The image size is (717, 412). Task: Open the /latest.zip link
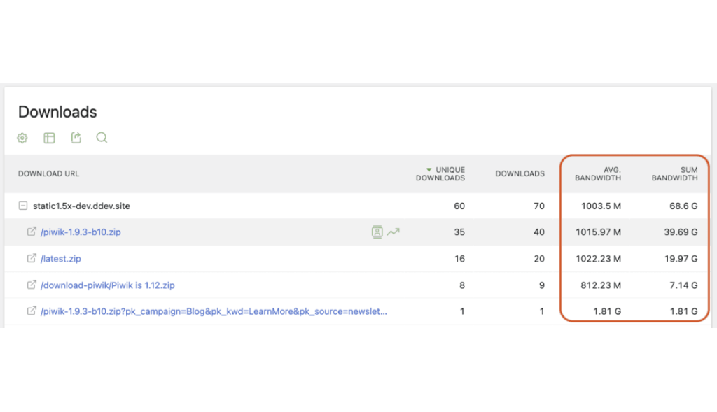61,258
